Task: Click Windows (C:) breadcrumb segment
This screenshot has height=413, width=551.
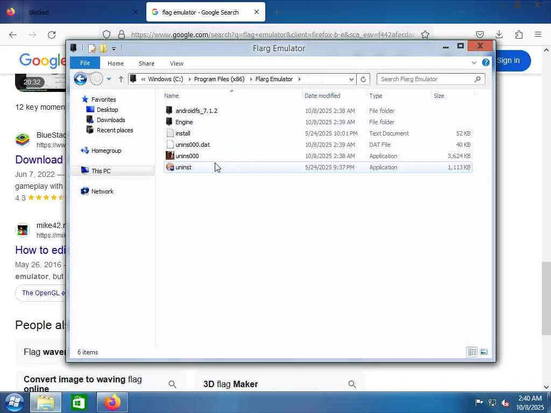Action: pyautogui.click(x=166, y=79)
